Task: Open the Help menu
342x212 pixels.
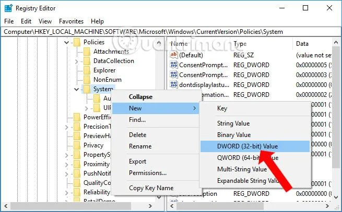Action: click(97, 21)
